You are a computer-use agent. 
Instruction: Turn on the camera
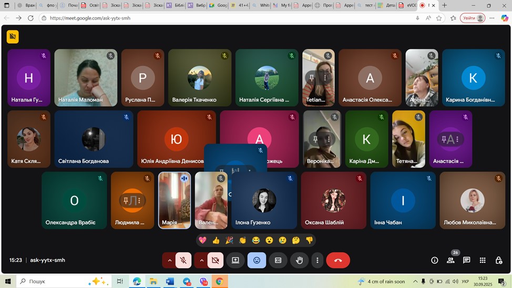pyautogui.click(x=215, y=260)
